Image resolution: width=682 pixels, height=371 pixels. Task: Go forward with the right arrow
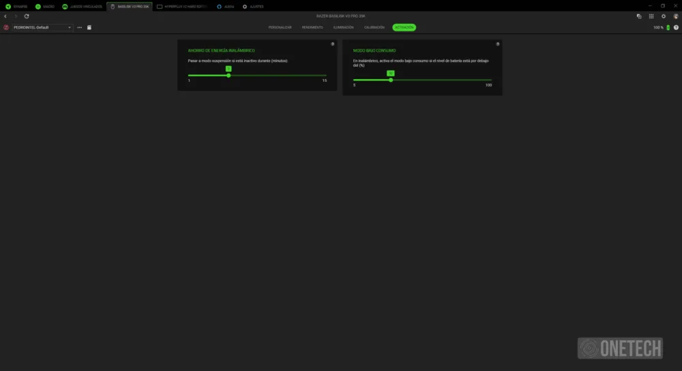pos(16,16)
